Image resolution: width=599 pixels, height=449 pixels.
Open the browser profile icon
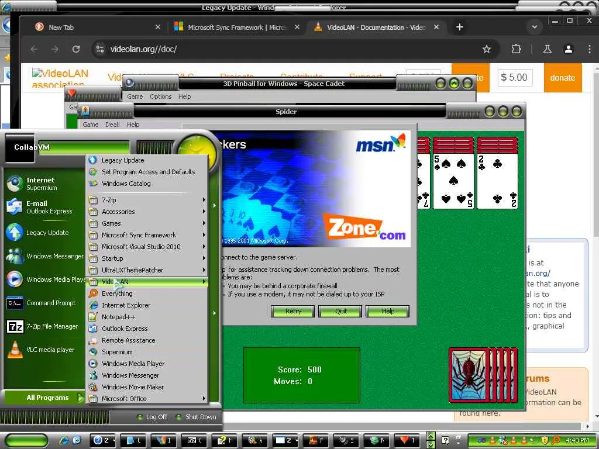point(569,49)
